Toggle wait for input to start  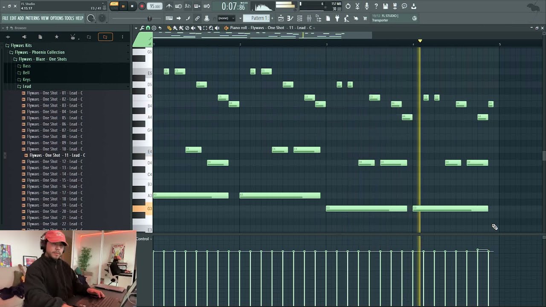(178, 6)
